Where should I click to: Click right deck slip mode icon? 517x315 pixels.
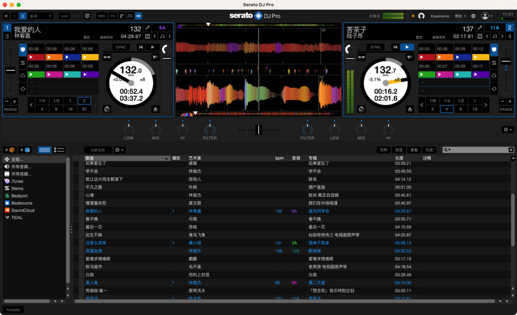362,109
